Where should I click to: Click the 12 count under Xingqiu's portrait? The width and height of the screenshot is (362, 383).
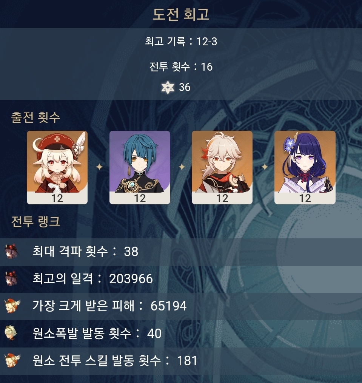[140, 198]
